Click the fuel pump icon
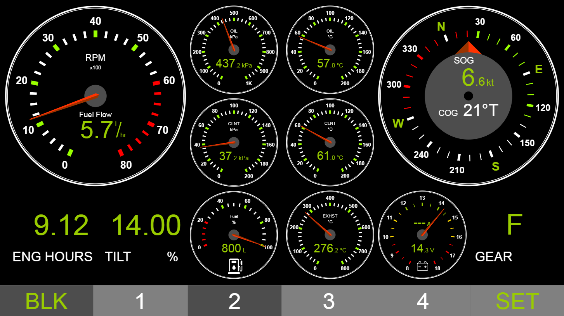This screenshot has height=316, width=564. tap(235, 267)
